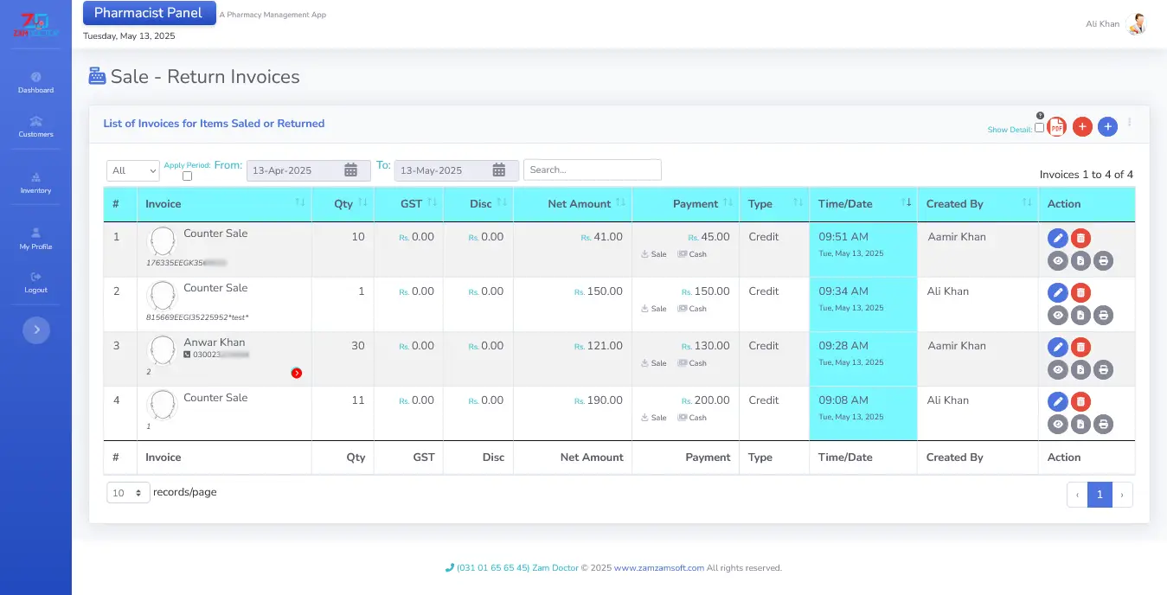
Task: Click the blue plus button in header
Action: click(1107, 127)
